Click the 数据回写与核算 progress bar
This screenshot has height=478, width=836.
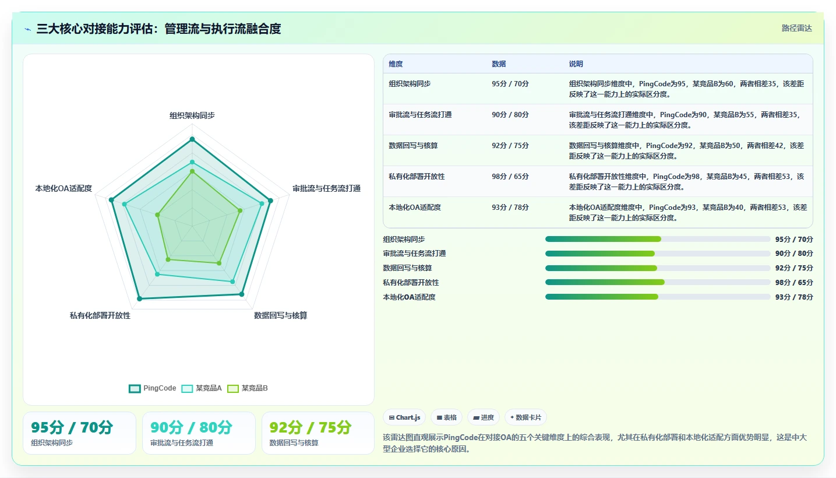click(x=658, y=268)
